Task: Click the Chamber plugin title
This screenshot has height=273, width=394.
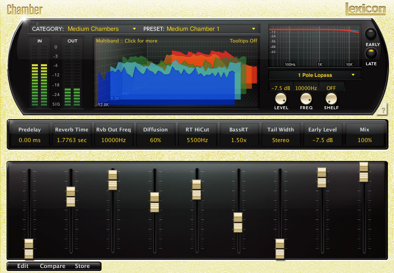Action: tap(25, 10)
